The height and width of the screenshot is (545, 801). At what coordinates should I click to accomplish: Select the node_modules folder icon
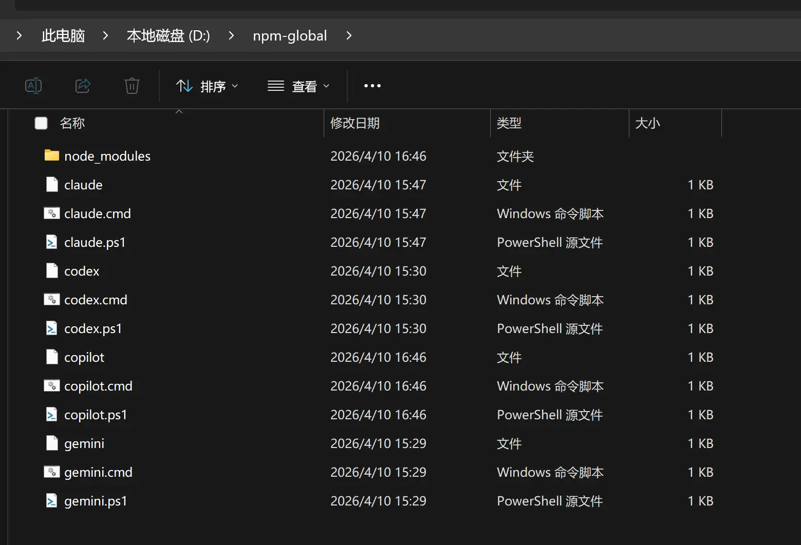point(52,155)
